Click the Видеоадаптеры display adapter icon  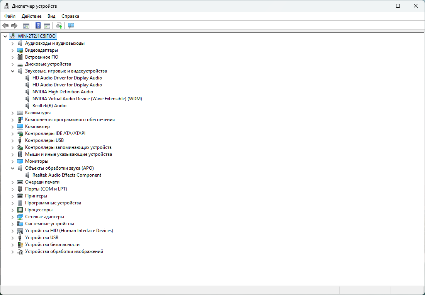[20, 50]
